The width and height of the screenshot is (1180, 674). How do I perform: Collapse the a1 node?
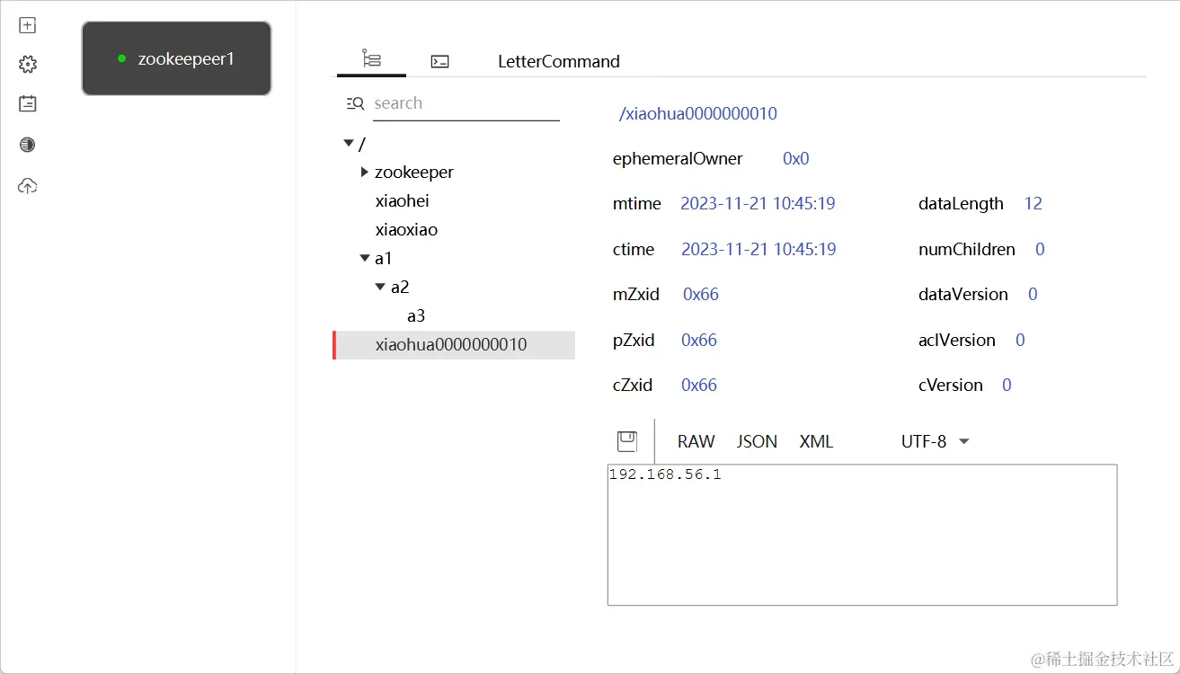pyautogui.click(x=365, y=258)
